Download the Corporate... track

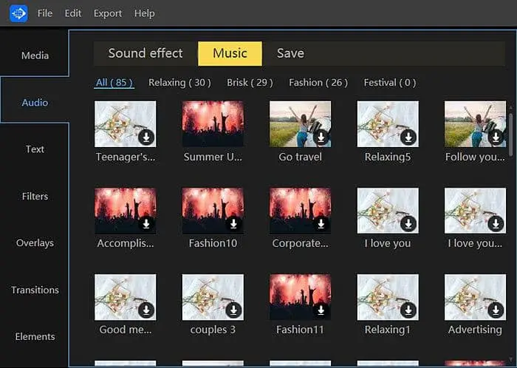(x=321, y=224)
